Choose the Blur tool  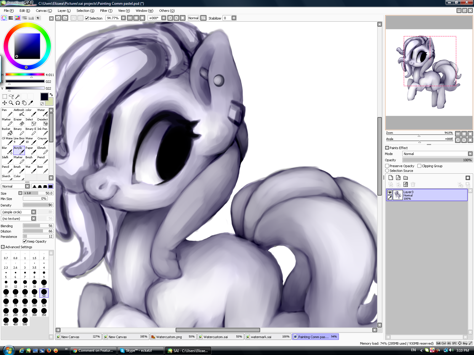(x=7, y=150)
